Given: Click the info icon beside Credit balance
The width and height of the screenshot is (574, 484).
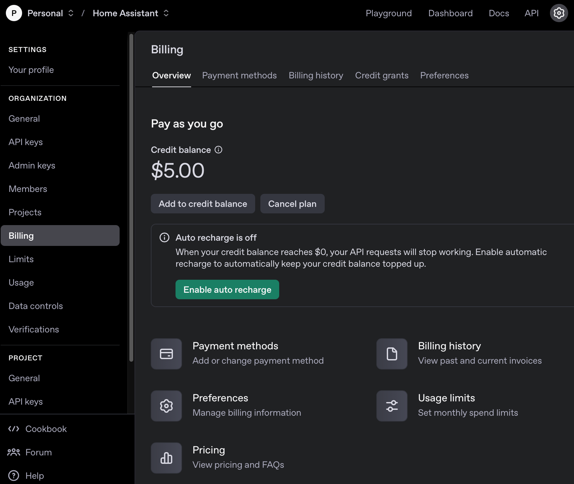Looking at the screenshot, I should 219,150.
